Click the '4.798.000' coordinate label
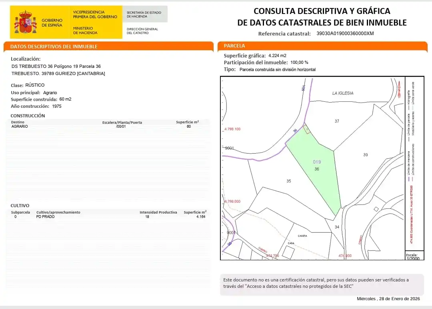The image size is (432, 309). (232, 201)
